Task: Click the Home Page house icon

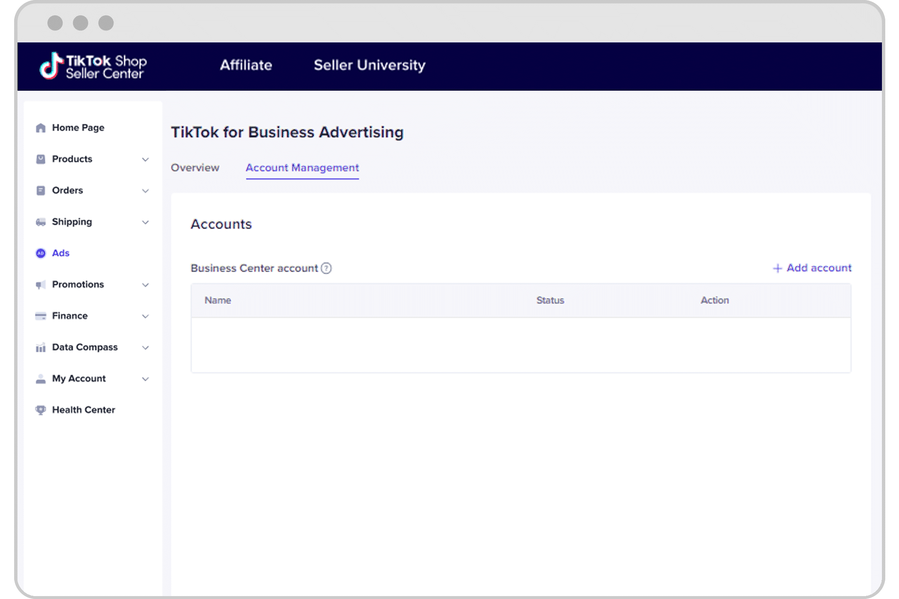Action: (40, 128)
